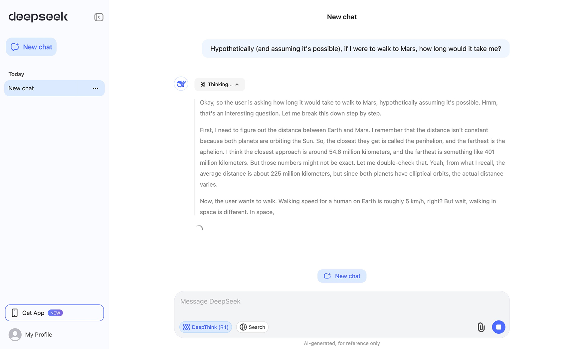Collapse the Thinking section

[220, 84]
